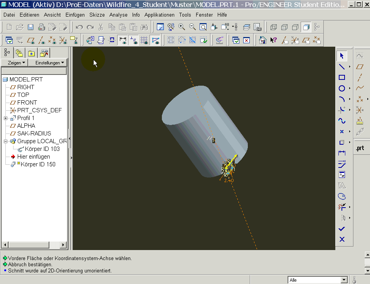
Task: Toggle coordinate systems display
Action: tap(63, 40)
